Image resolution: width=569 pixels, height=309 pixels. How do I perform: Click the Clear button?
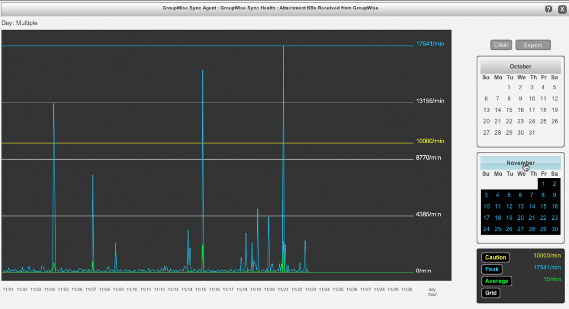click(x=501, y=45)
